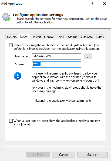Switch to the Restart tab
The width and height of the screenshot is (111, 161).
tap(36, 37)
